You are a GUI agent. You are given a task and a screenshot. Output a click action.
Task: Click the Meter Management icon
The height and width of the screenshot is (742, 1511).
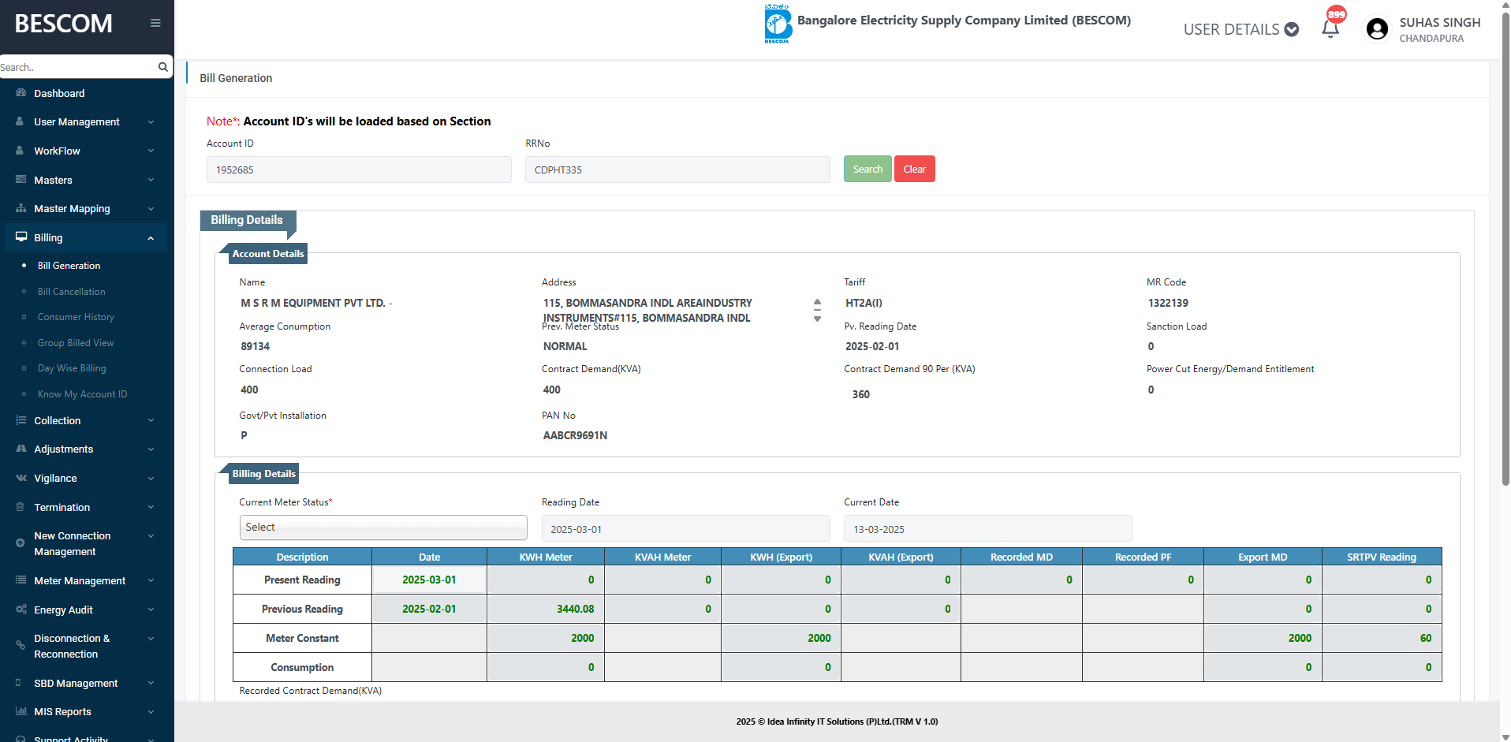pos(21,580)
